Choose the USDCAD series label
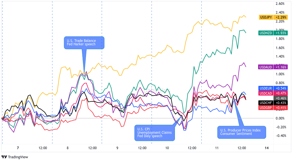The width and height of the screenshot is (294, 162). [266, 93]
